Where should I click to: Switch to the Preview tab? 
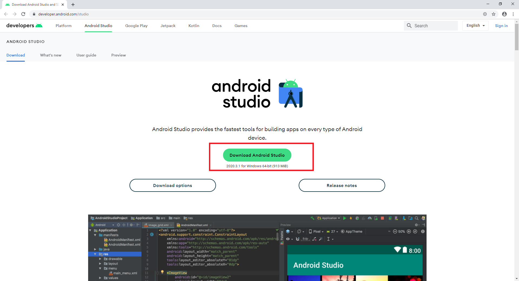[x=119, y=55]
